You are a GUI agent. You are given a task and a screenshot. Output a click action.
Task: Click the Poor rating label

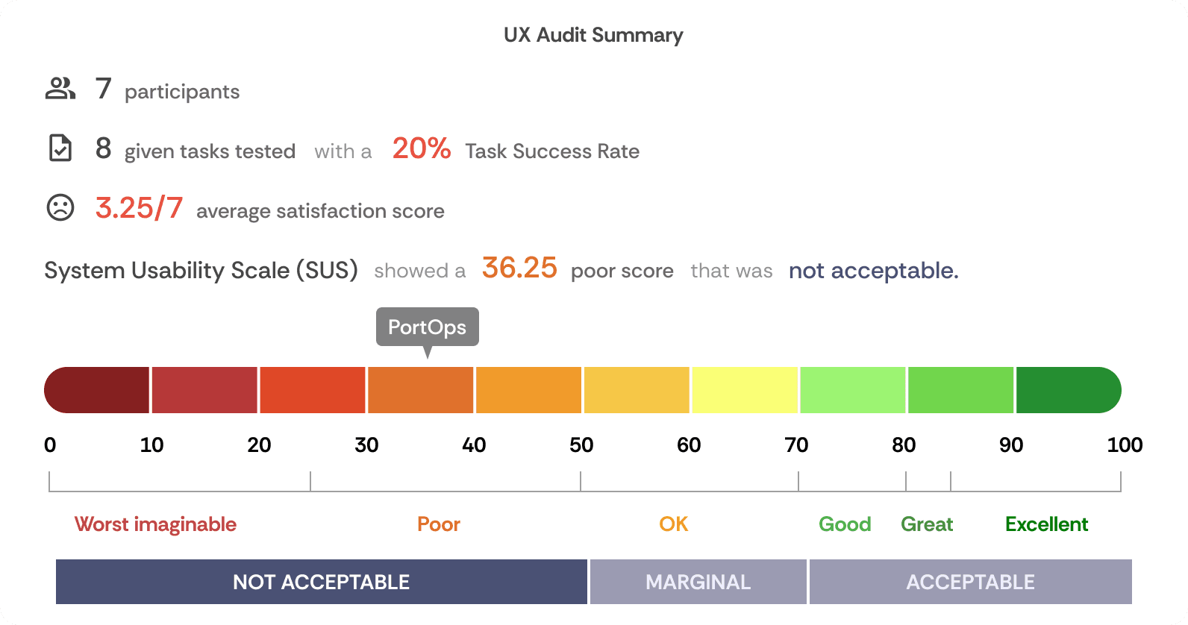click(x=439, y=524)
